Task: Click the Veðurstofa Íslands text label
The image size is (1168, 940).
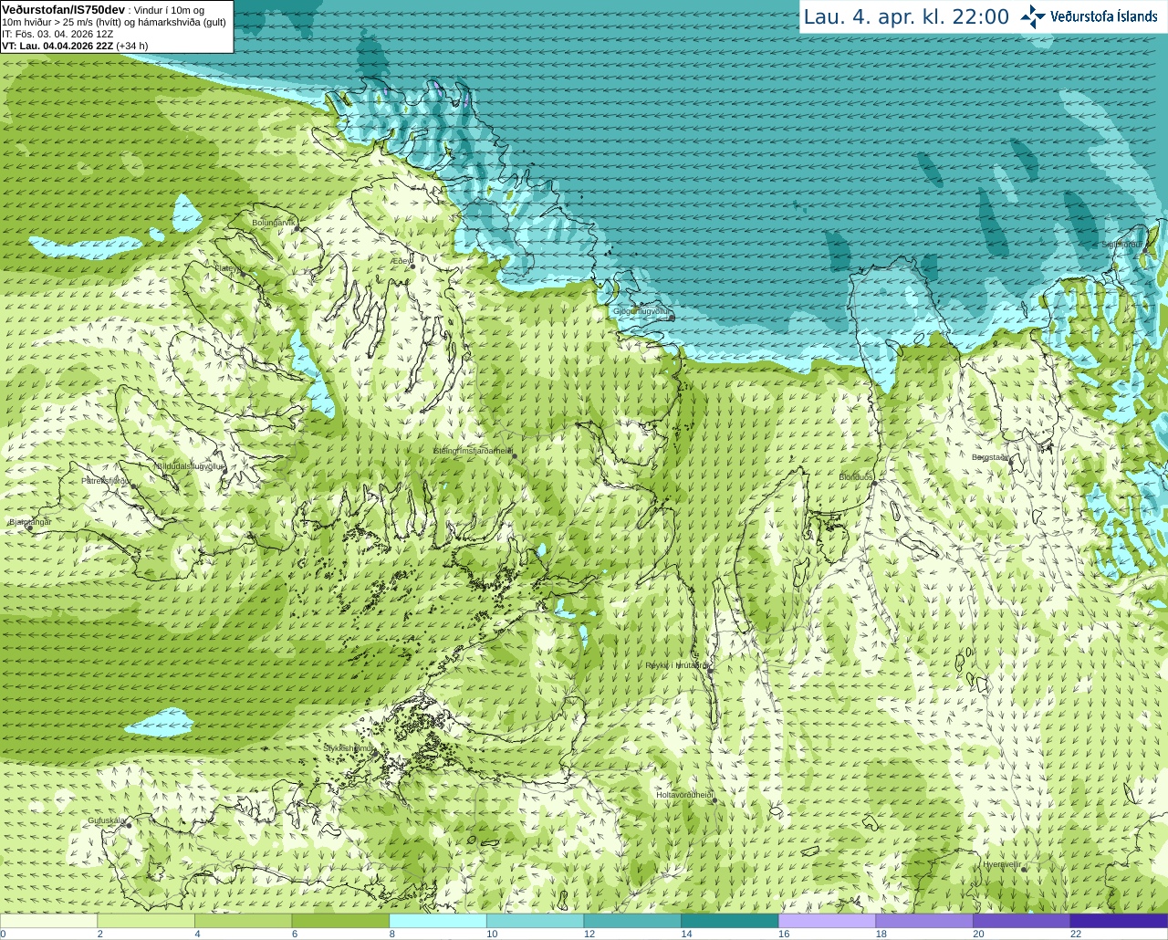Action: (x=1104, y=16)
